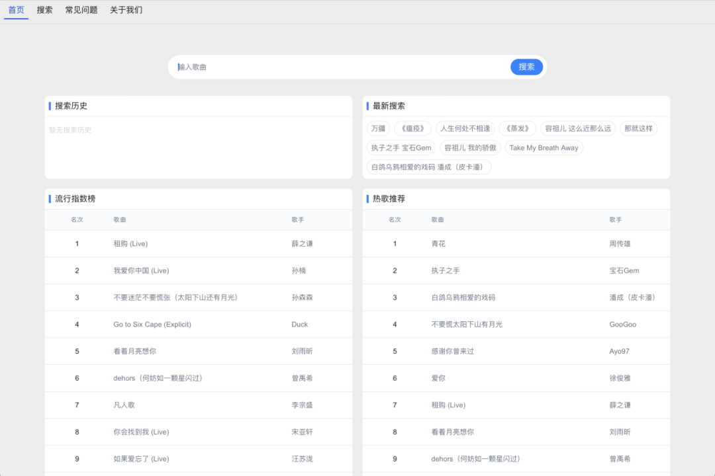Screen dimensions: 715x476
Task: Click singer Duck
Action: click(300, 325)
